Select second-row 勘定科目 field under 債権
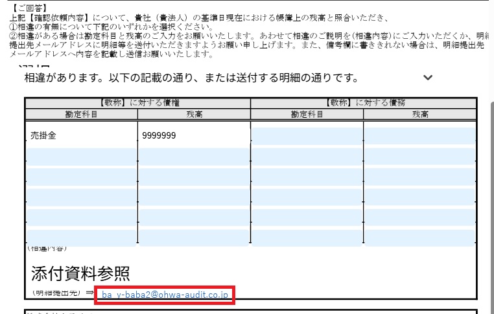 click(81, 157)
